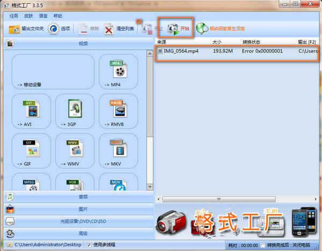Image resolution: width=322 pixels, height=251 pixels.
Task: Toggle the use multithreading (使用多线程) checkbox
Action: pyautogui.click(x=89, y=245)
